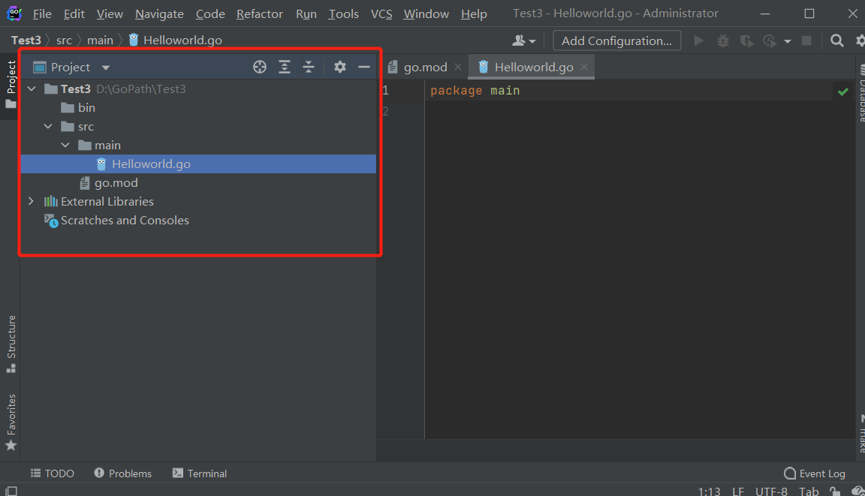Open the VCS menu

(x=381, y=14)
